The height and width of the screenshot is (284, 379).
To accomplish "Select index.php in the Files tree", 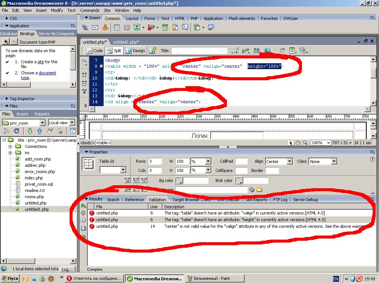I will [34, 178].
